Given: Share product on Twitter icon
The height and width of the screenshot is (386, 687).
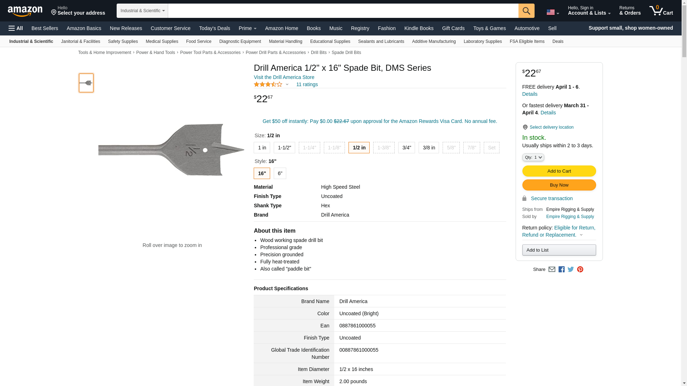Looking at the screenshot, I should coord(571,269).
